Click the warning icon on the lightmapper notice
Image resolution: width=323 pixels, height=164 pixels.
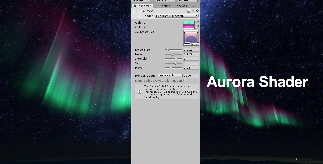tap(140, 92)
